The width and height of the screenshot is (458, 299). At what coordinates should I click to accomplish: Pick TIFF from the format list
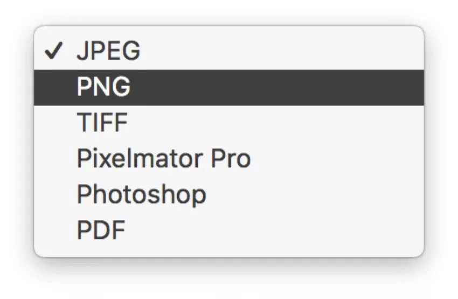[x=229, y=123]
